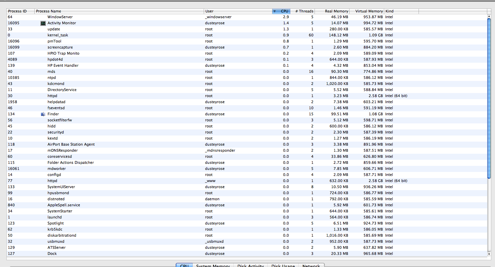Viewport: 495px width, 267px height.
Task: Select the mDNSResponder process
Action: (x=247, y=150)
